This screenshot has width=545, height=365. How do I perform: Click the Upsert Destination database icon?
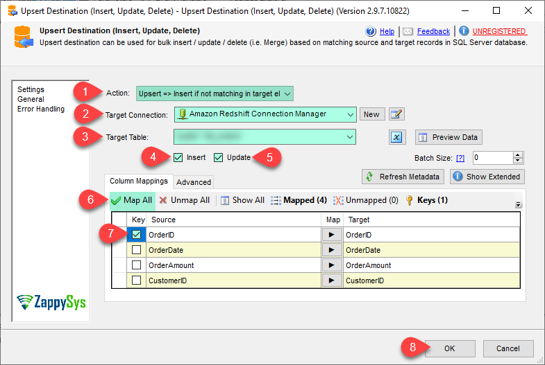24,37
